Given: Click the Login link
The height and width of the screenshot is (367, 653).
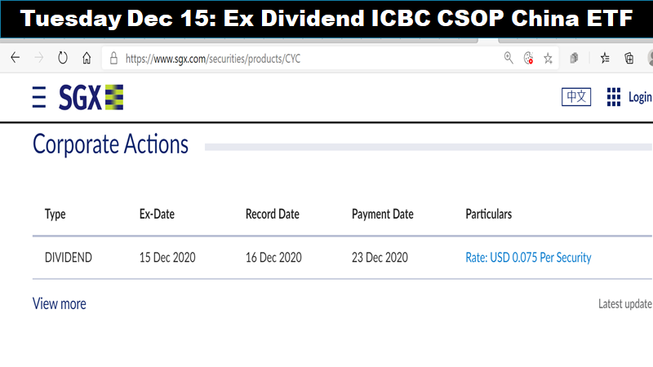Looking at the screenshot, I should tap(640, 97).
